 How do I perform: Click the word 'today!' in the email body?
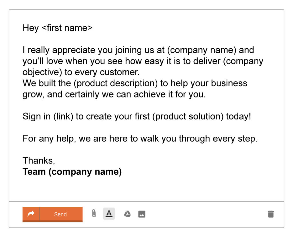pyautogui.click(x=238, y=117)
